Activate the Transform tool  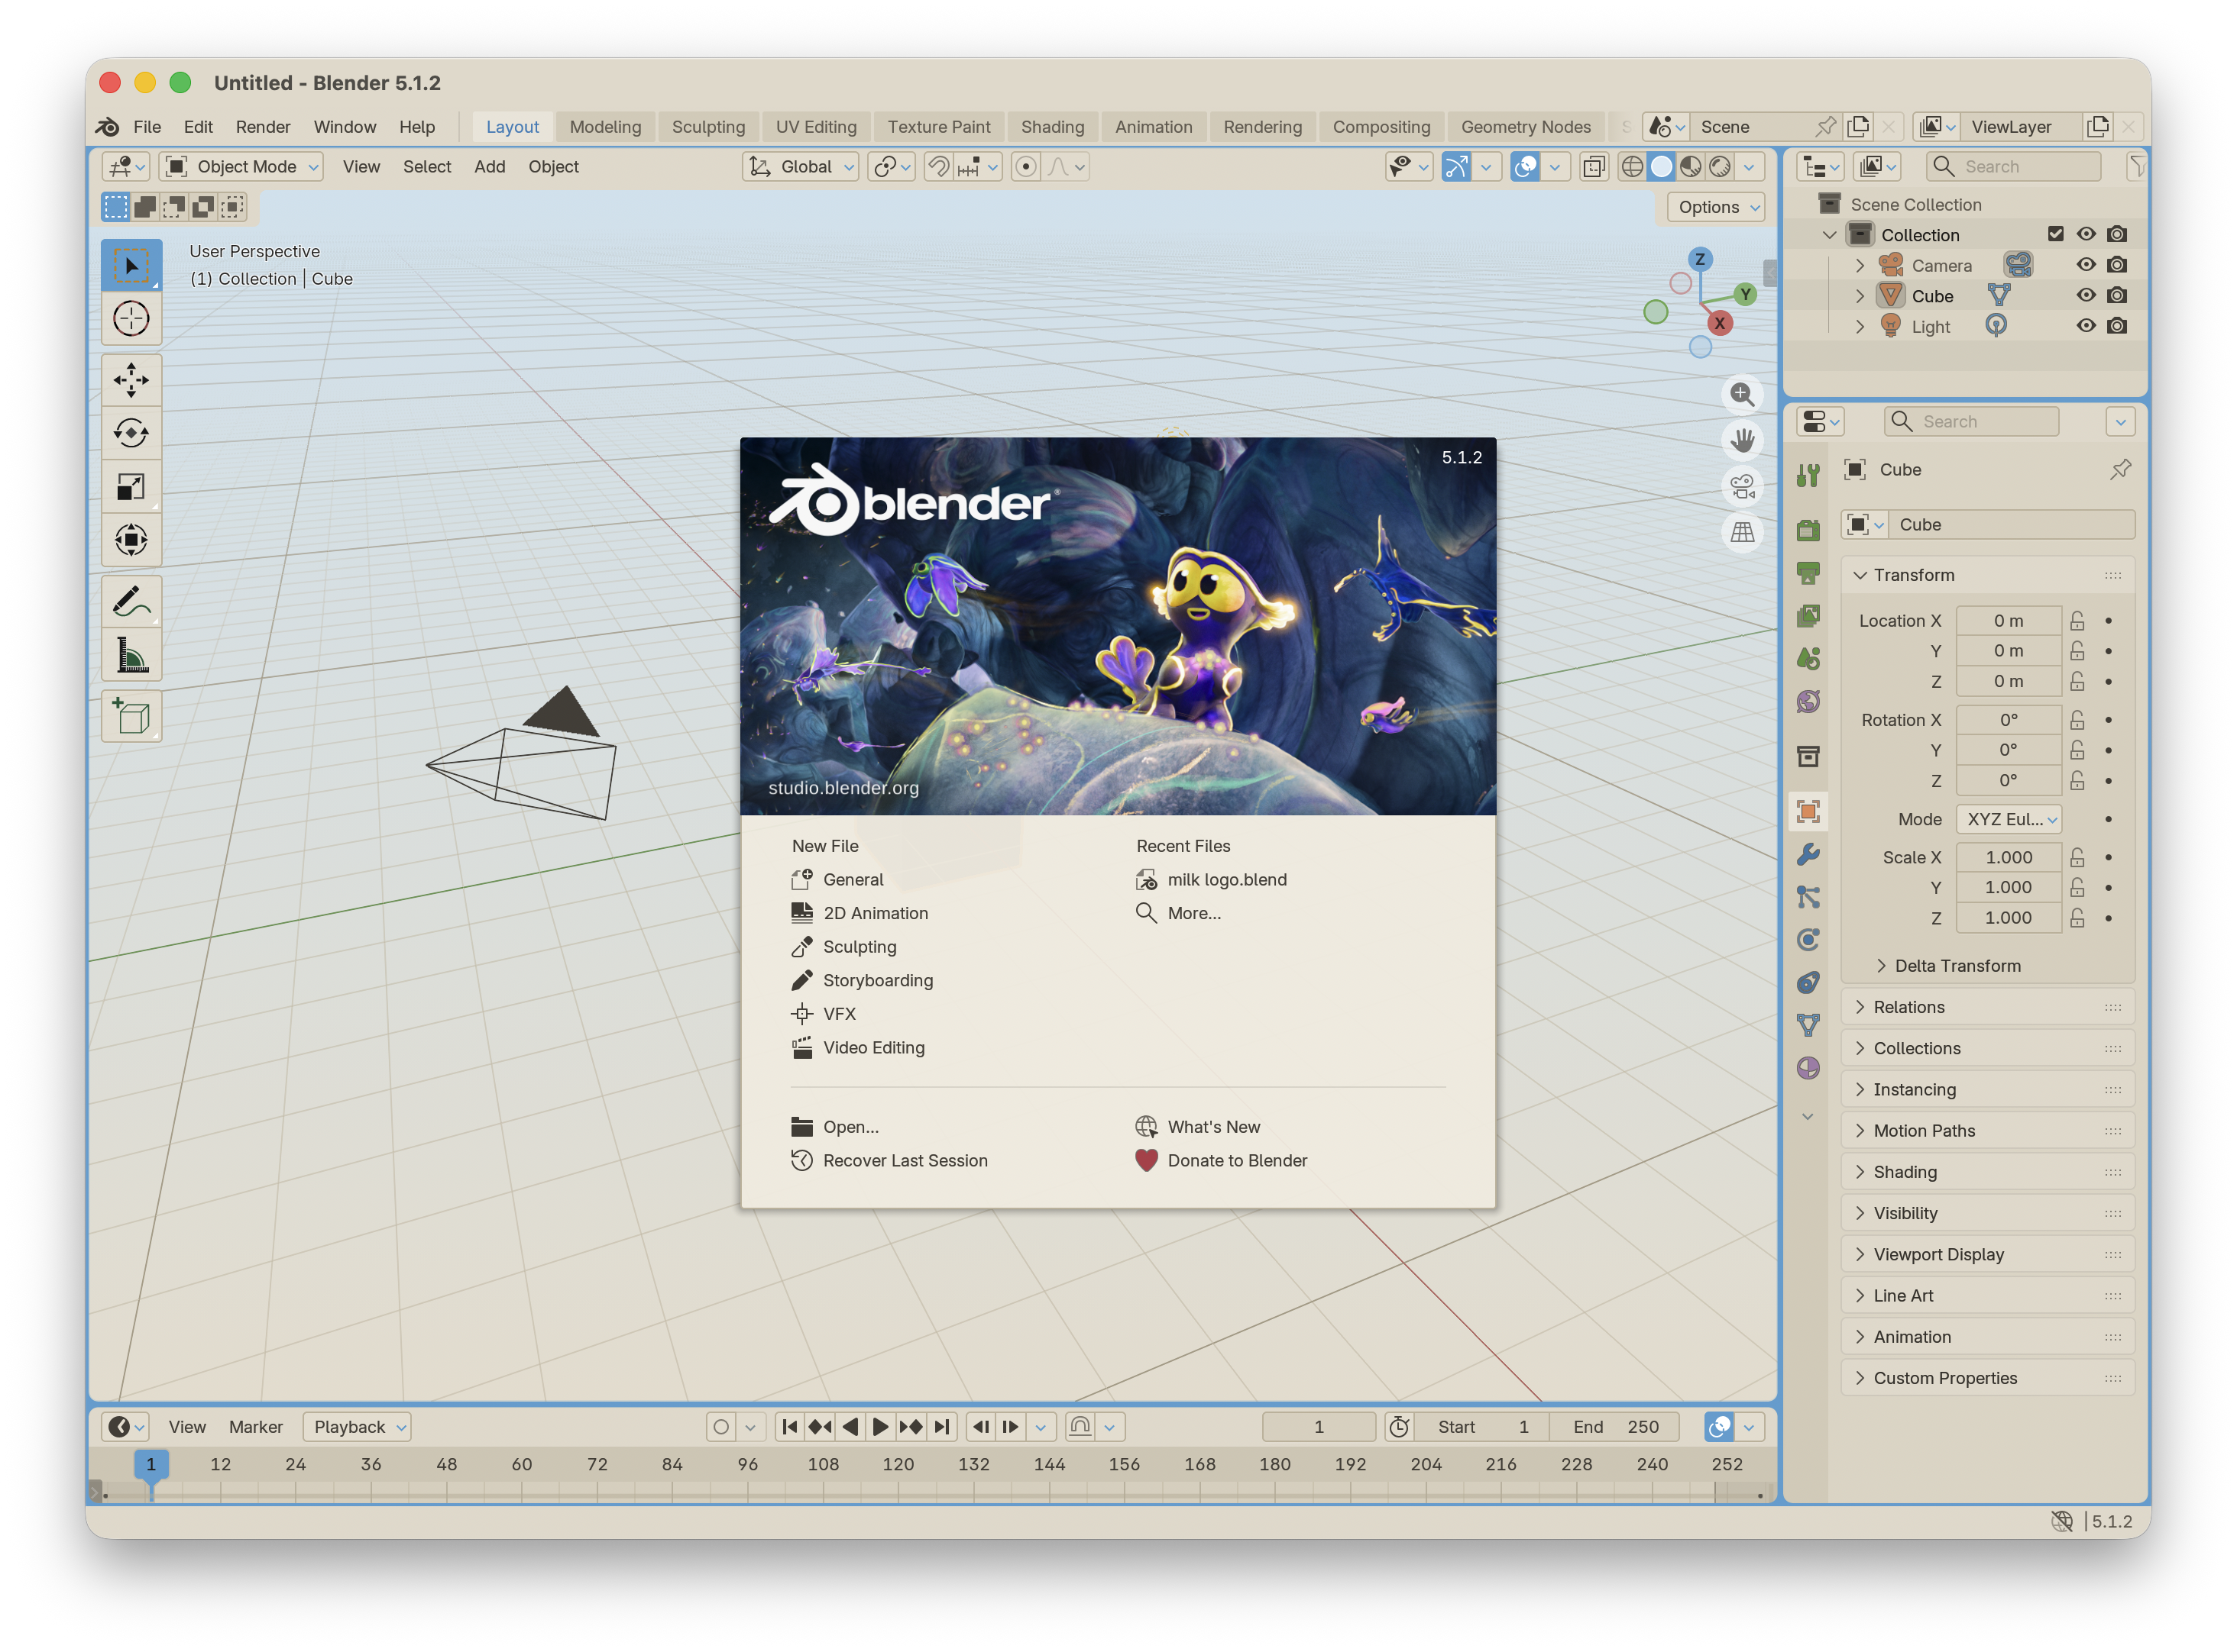click(131, 540)
